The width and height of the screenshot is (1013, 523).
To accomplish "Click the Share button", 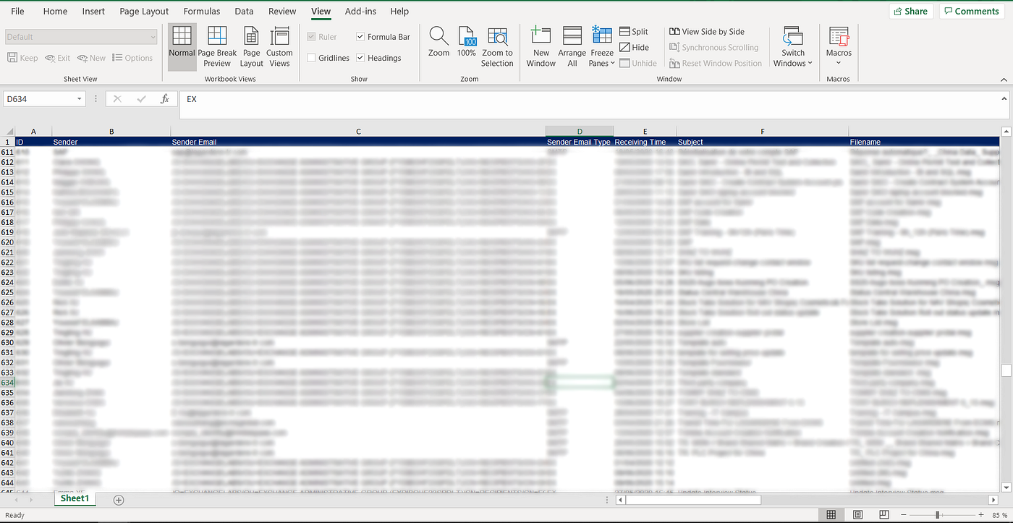I will click(x=910, y=11).
